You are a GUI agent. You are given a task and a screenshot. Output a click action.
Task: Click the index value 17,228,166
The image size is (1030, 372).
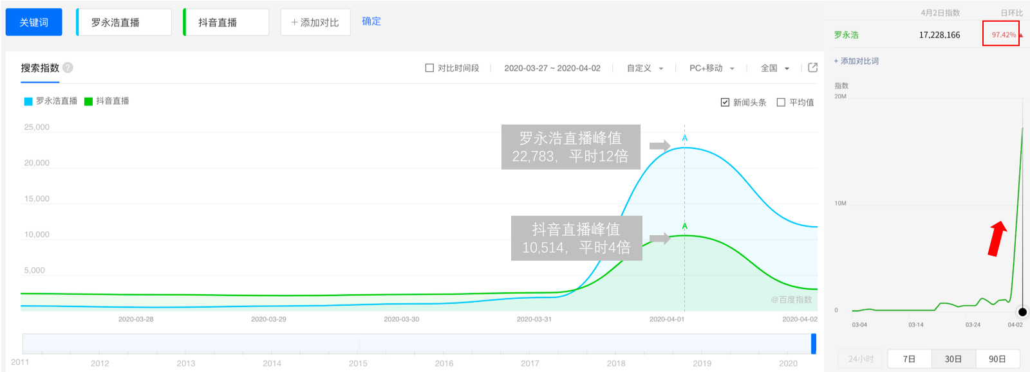coord(939,35)
